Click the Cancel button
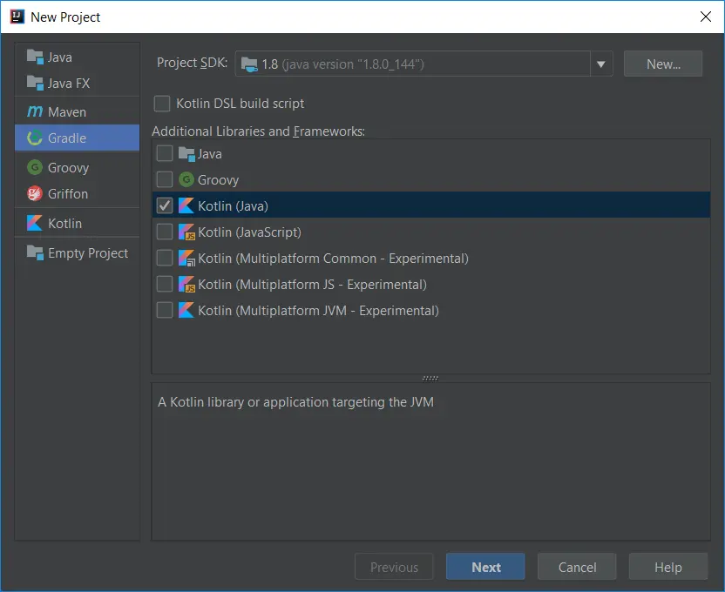 577,566
